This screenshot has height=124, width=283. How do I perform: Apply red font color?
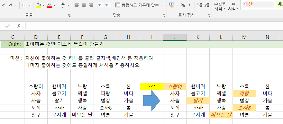(x=49, y=5)
